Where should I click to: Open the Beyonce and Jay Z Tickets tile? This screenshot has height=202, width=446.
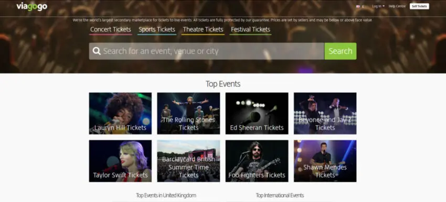click(325, 113)
